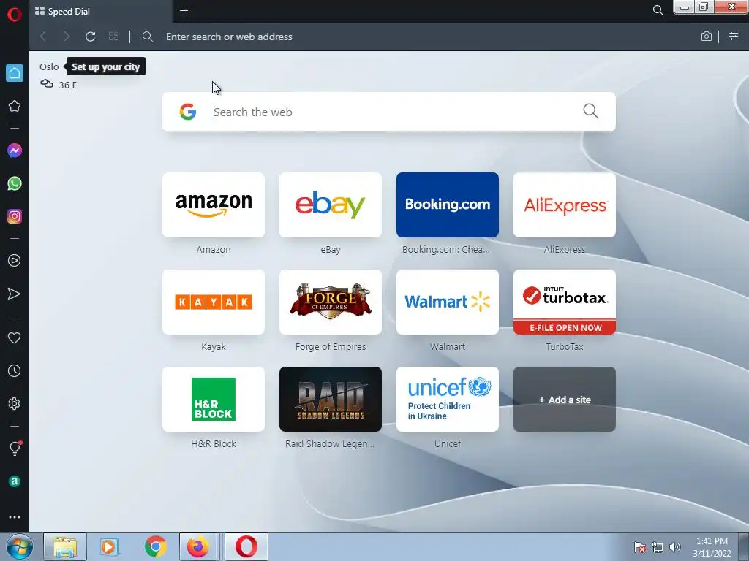
Task: Open Pinboards heart icon in sidebar
Action: tap(15, 337)
